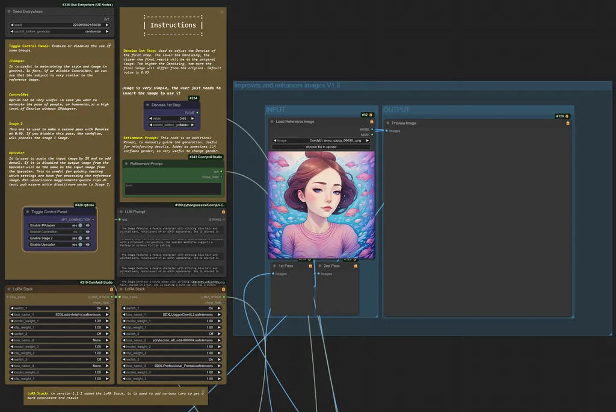Increase model_weight_1 of 1.20 with right arrow
The image size is (616, 412).
click(107, 321)
